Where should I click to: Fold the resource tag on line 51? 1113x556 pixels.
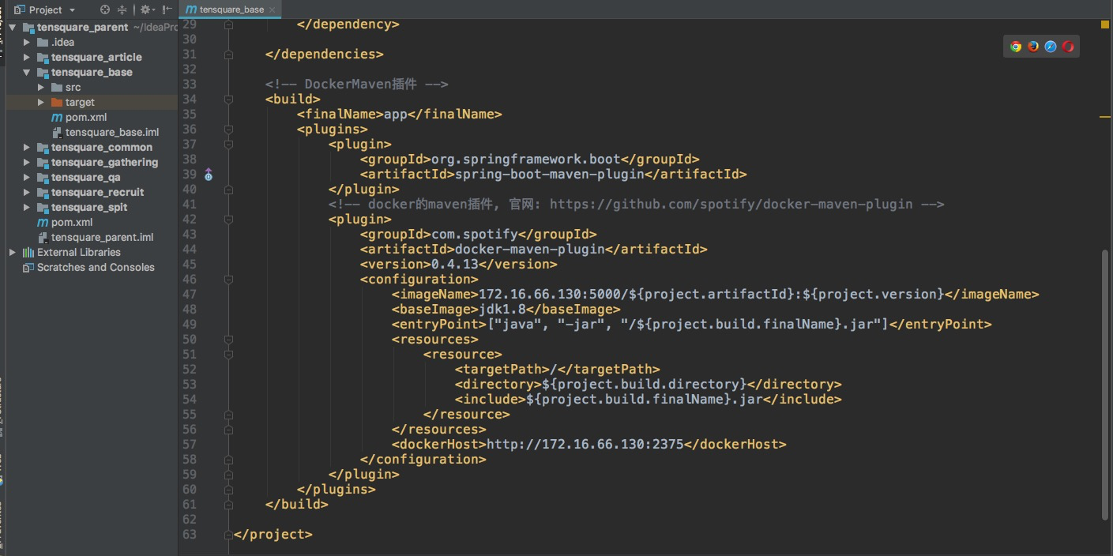pos(228,355)
